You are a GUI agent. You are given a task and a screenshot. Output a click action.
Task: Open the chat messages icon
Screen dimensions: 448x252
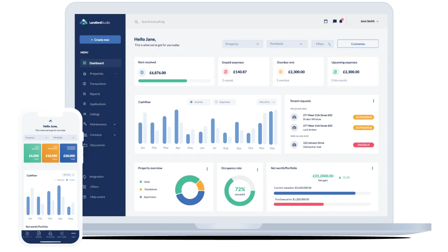(x=335, y=21)
